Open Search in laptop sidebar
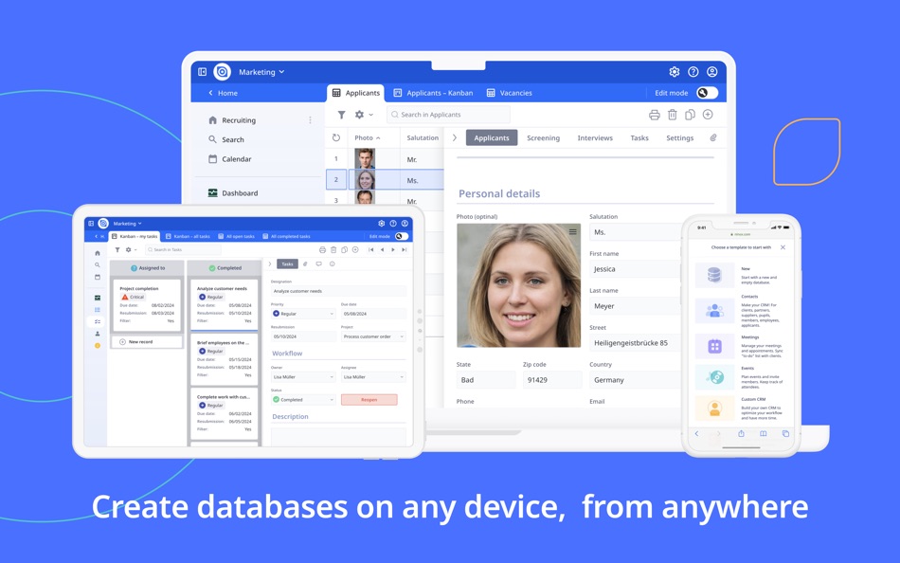 [226, 139]
